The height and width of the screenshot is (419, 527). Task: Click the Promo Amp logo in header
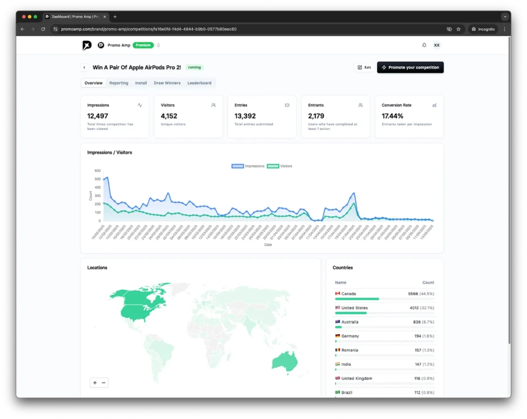tap(87, 45)
